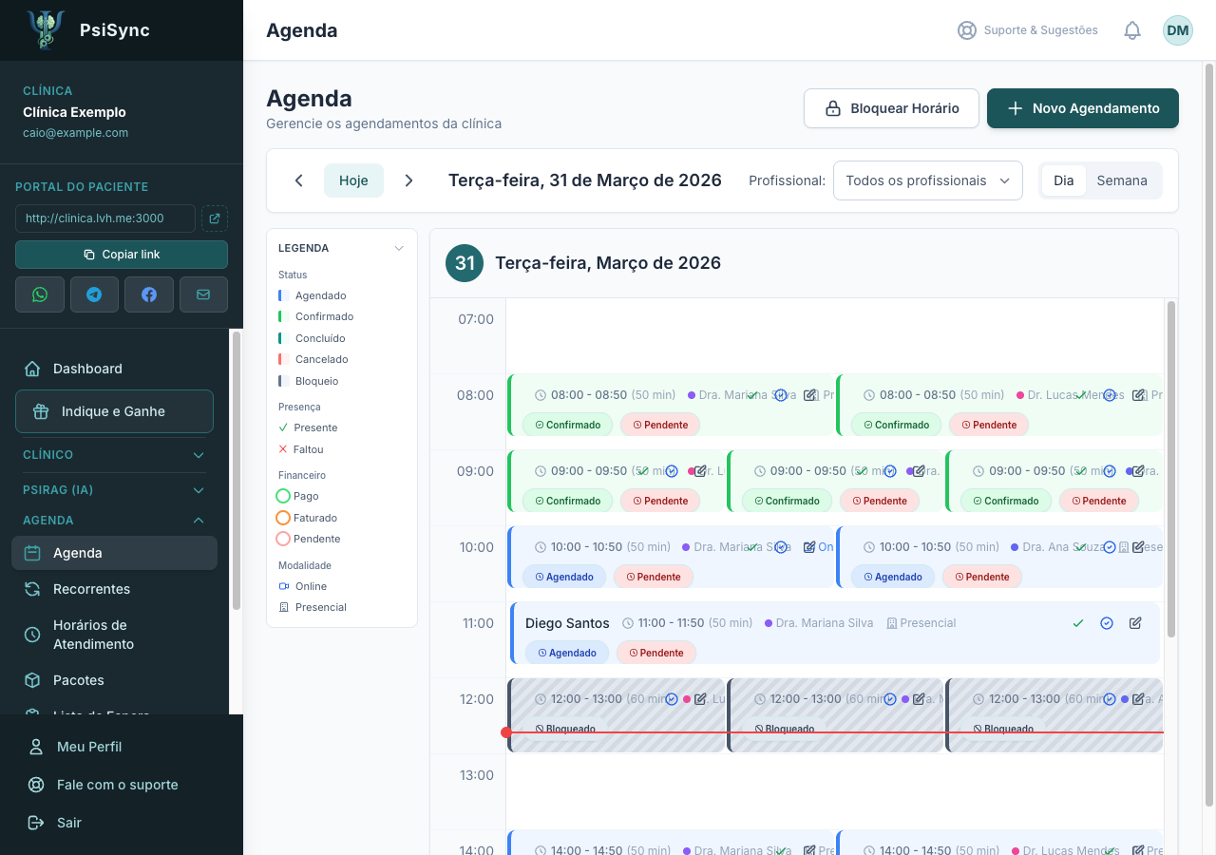Viewport: 1216px width, 855px height.
Task: Open the notifications bell
Action: click(x=1132, y=30)
